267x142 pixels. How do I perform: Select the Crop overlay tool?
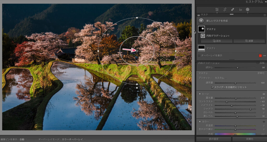click(225, 9)
